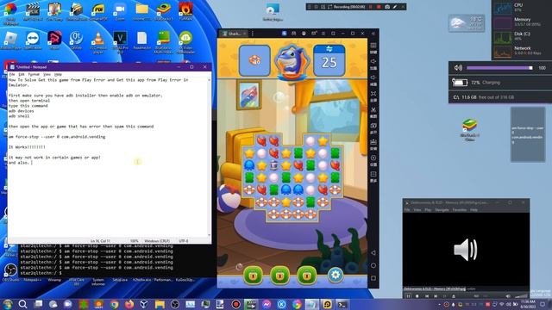The height and width of the screenshot is (310, 552).
Task: Open the View menu in Notepad
Action: click(x=47, y=75)
